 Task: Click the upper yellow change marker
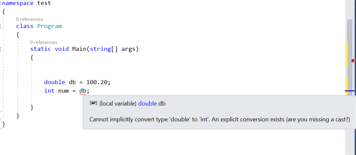[x=347, y=54]
